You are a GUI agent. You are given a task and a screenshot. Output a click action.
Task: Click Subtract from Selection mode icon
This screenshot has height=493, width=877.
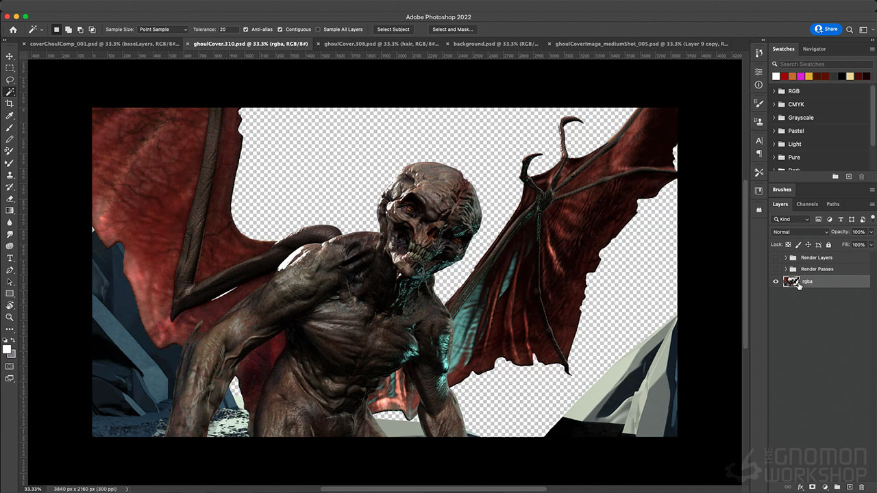(x=80, y=29)
